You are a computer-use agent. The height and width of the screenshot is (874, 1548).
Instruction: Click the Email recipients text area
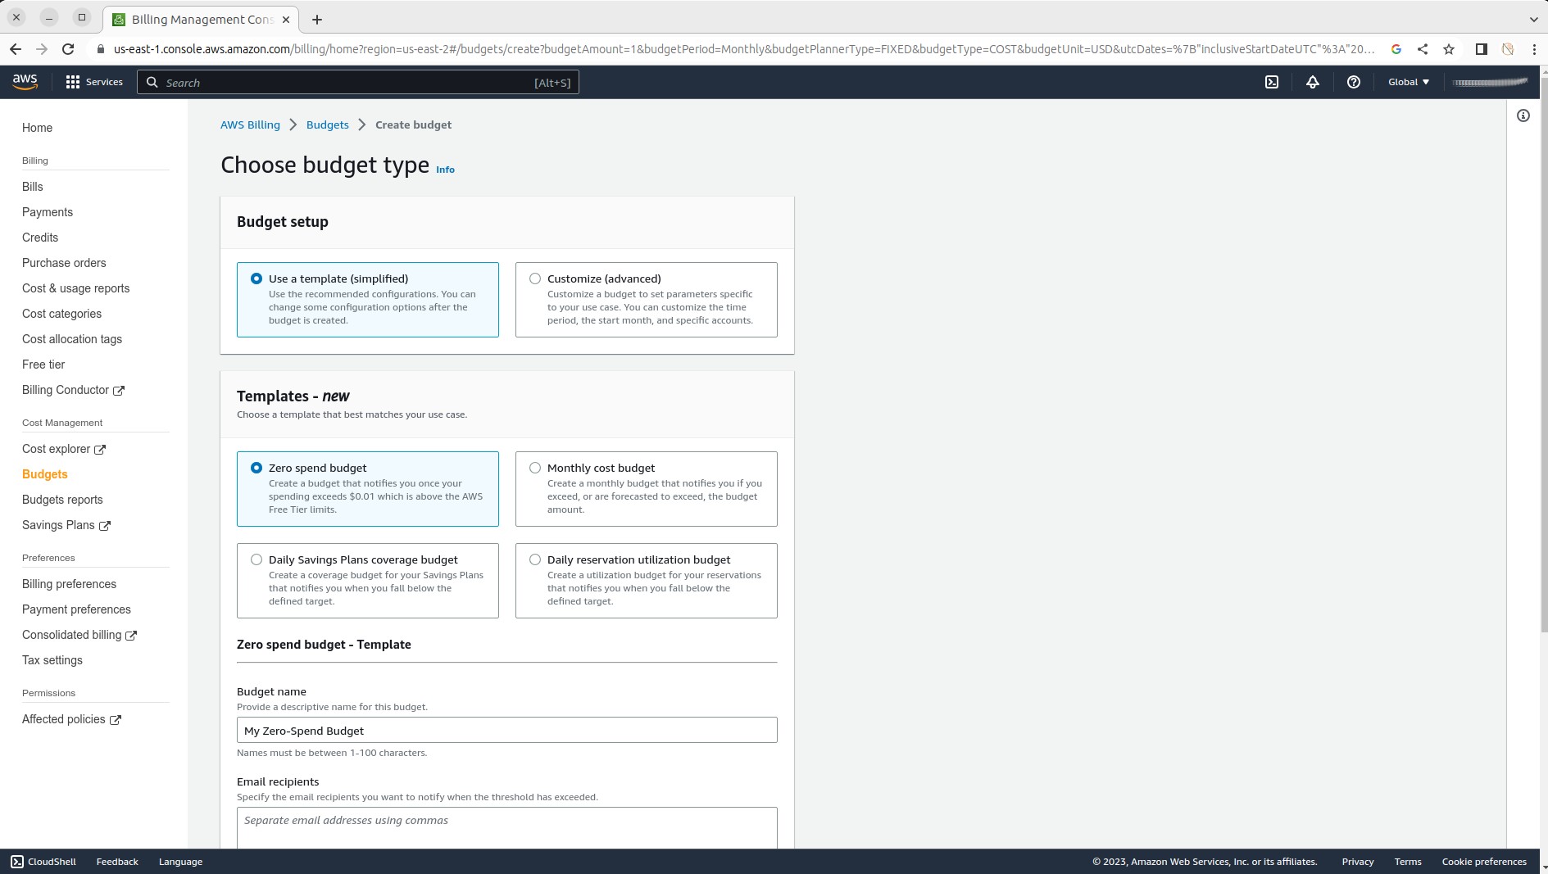click(x=507, y=828)
